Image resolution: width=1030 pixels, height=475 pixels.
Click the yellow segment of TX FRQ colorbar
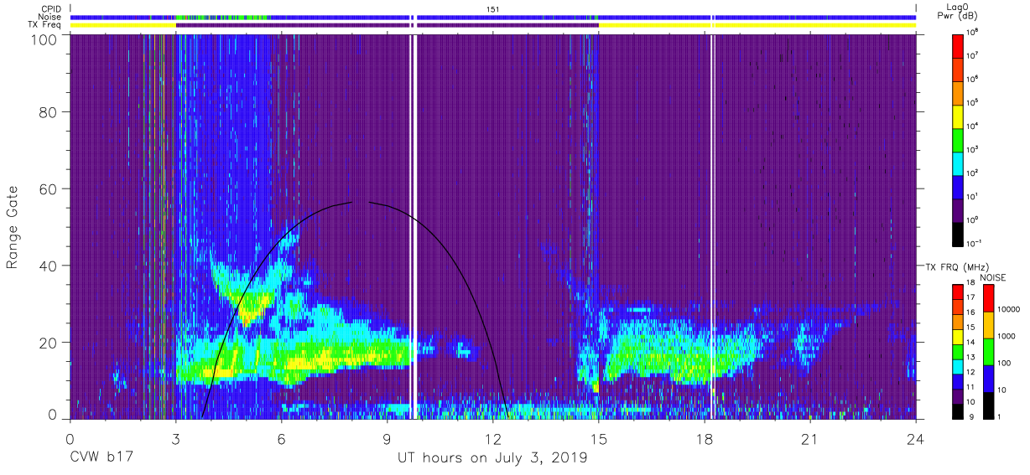click(x=959, y=336)
